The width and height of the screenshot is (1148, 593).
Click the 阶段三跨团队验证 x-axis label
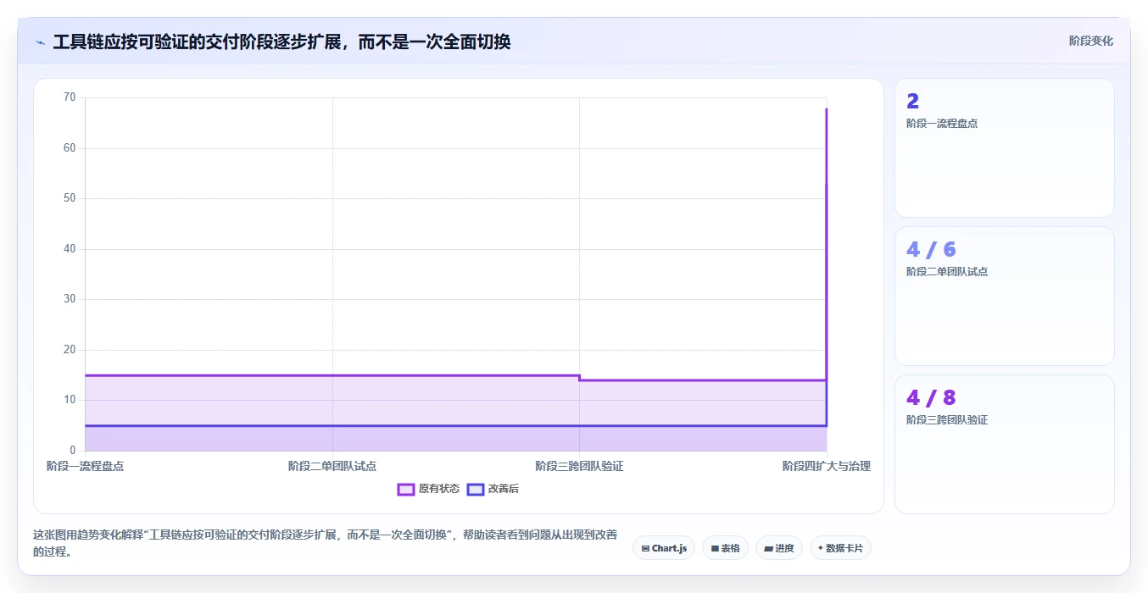(x=579, y=466)
